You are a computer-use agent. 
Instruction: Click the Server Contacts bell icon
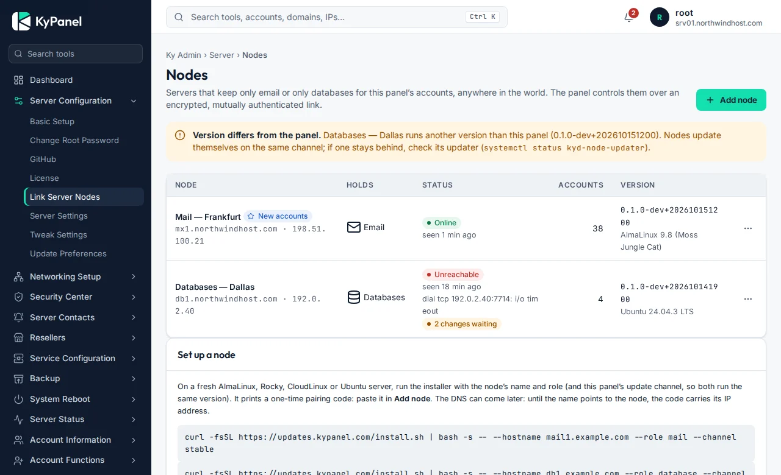[x=19, y=317]
